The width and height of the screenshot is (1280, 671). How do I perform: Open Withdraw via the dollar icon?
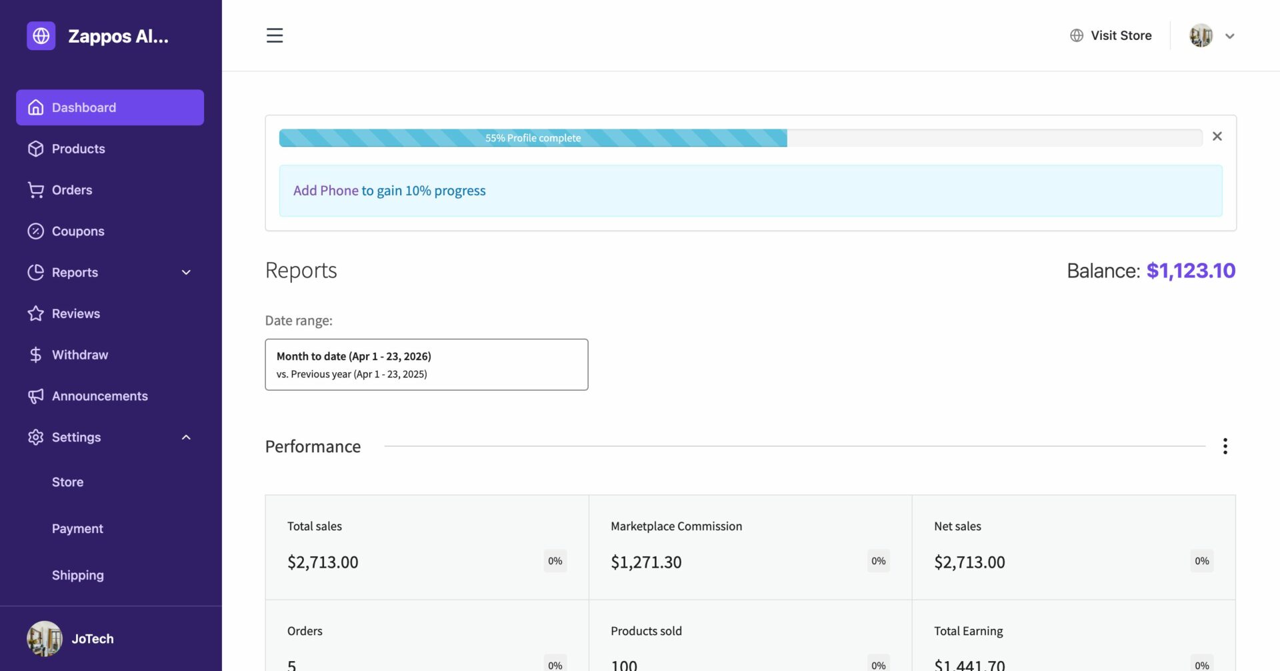click(36, 354)
